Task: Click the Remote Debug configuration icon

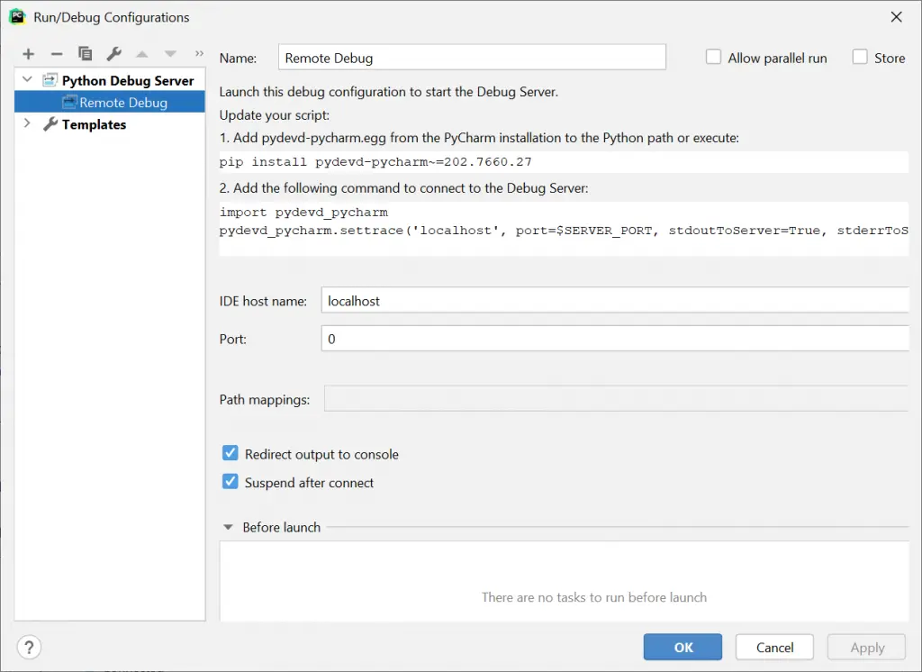Action: coord(69,103)
